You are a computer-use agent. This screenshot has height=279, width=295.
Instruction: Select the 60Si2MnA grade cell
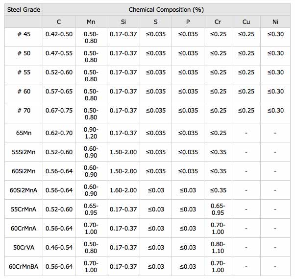point(24,190)
